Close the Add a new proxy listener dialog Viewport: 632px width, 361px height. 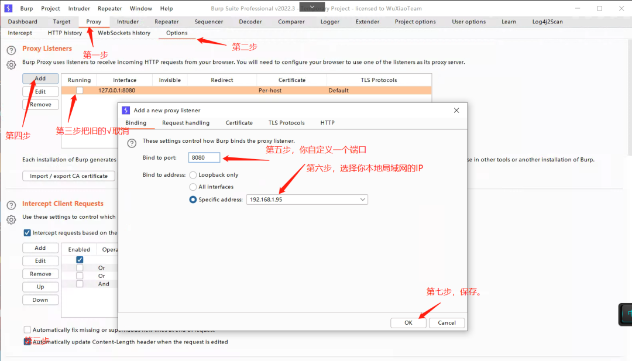pos(456,111)
